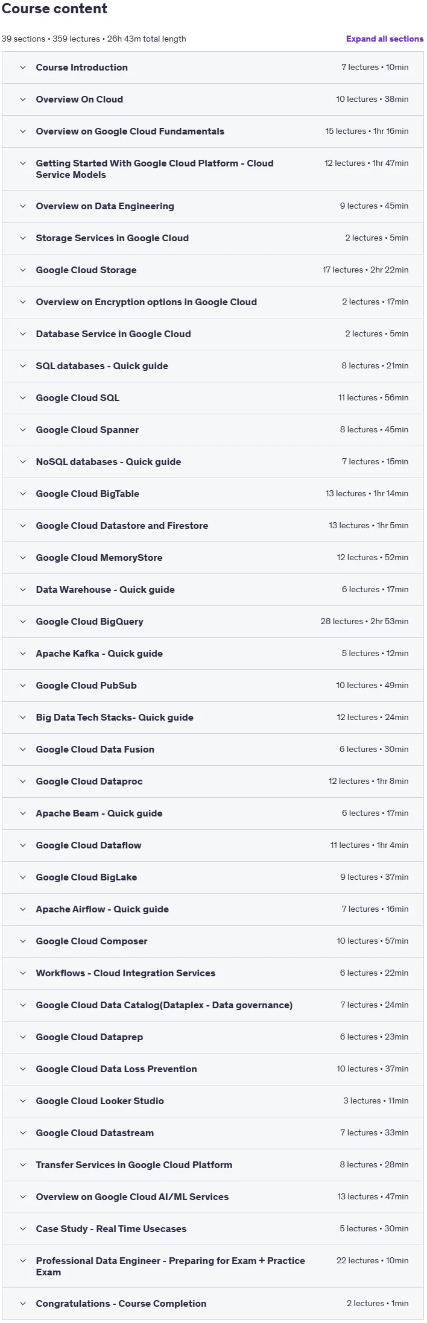Expand Google Cloud Storage chevron arrow

[x=23, y=270]
